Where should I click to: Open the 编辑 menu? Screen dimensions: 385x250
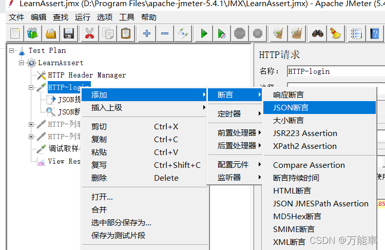click(38, 17)
